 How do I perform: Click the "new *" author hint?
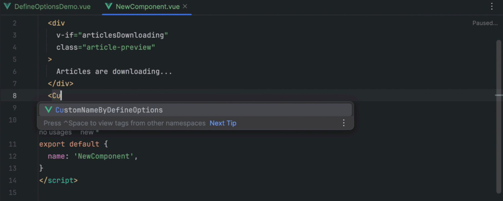89,132
